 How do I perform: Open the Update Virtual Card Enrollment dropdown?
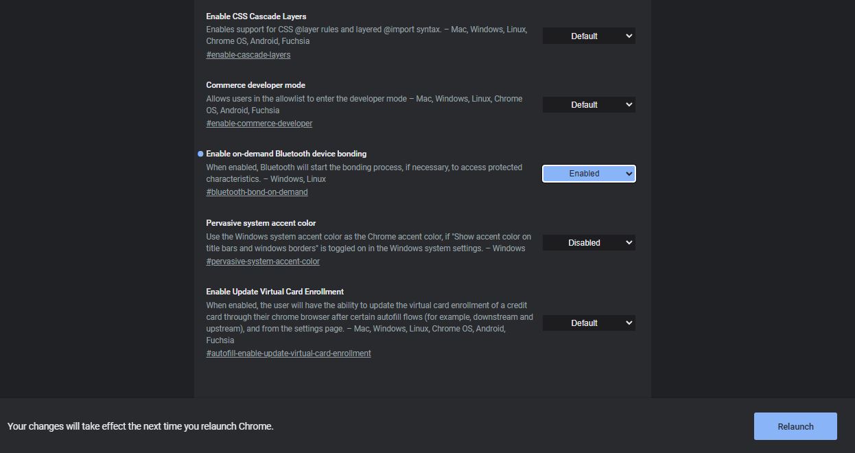(589, 323)
